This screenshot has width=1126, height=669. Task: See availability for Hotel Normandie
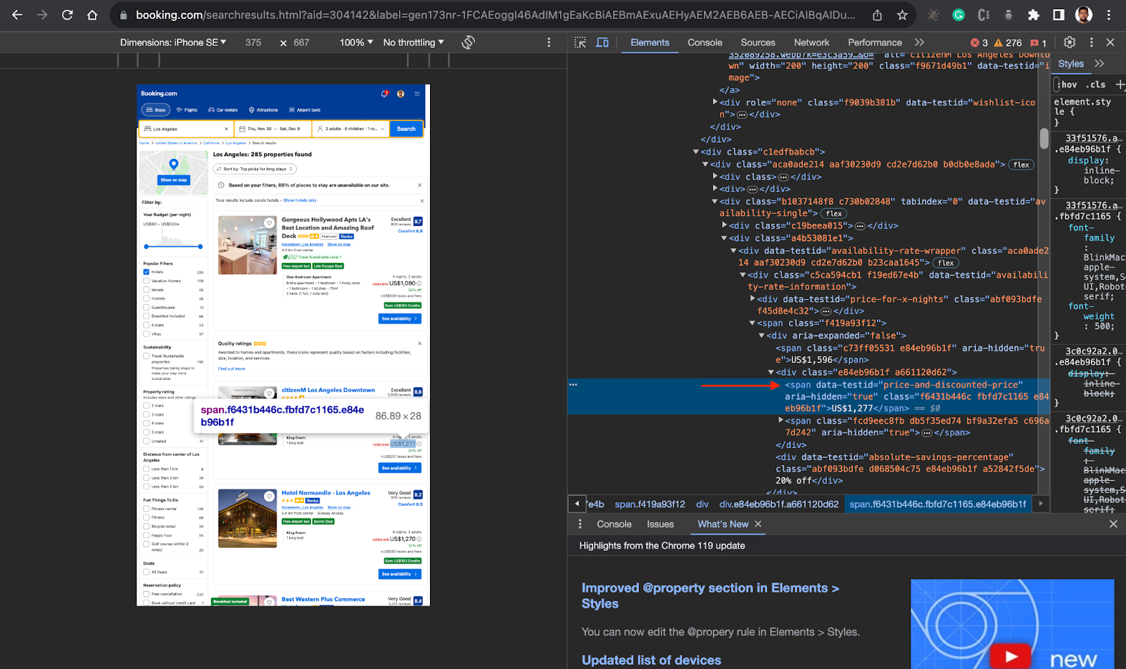pos(400,574)
